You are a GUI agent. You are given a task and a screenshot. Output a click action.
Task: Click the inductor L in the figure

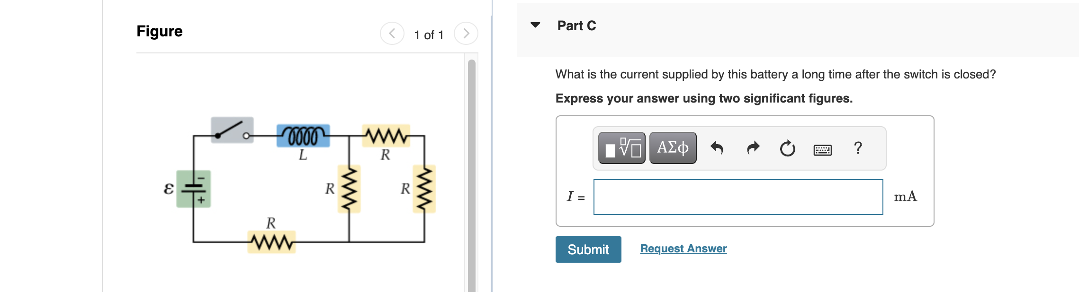click(303, 136)
